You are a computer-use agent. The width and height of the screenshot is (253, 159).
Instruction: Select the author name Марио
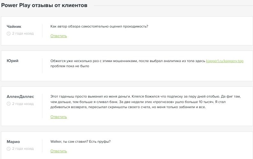tap(13, 142)
